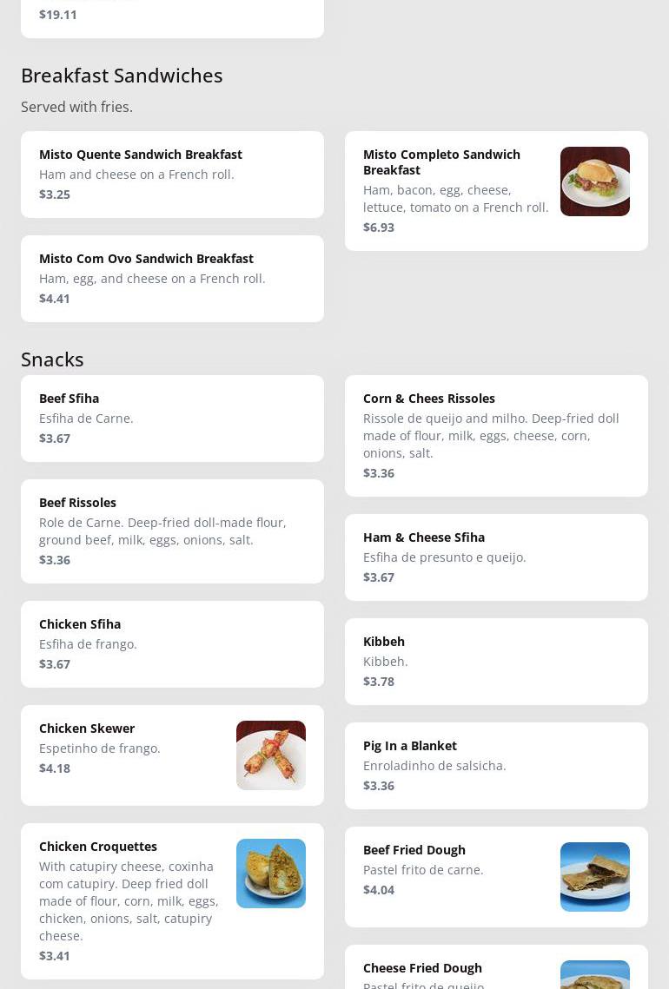Open the Ham & Cheese Sfiha item
The image size is (669, 989).
click(495, 557)
